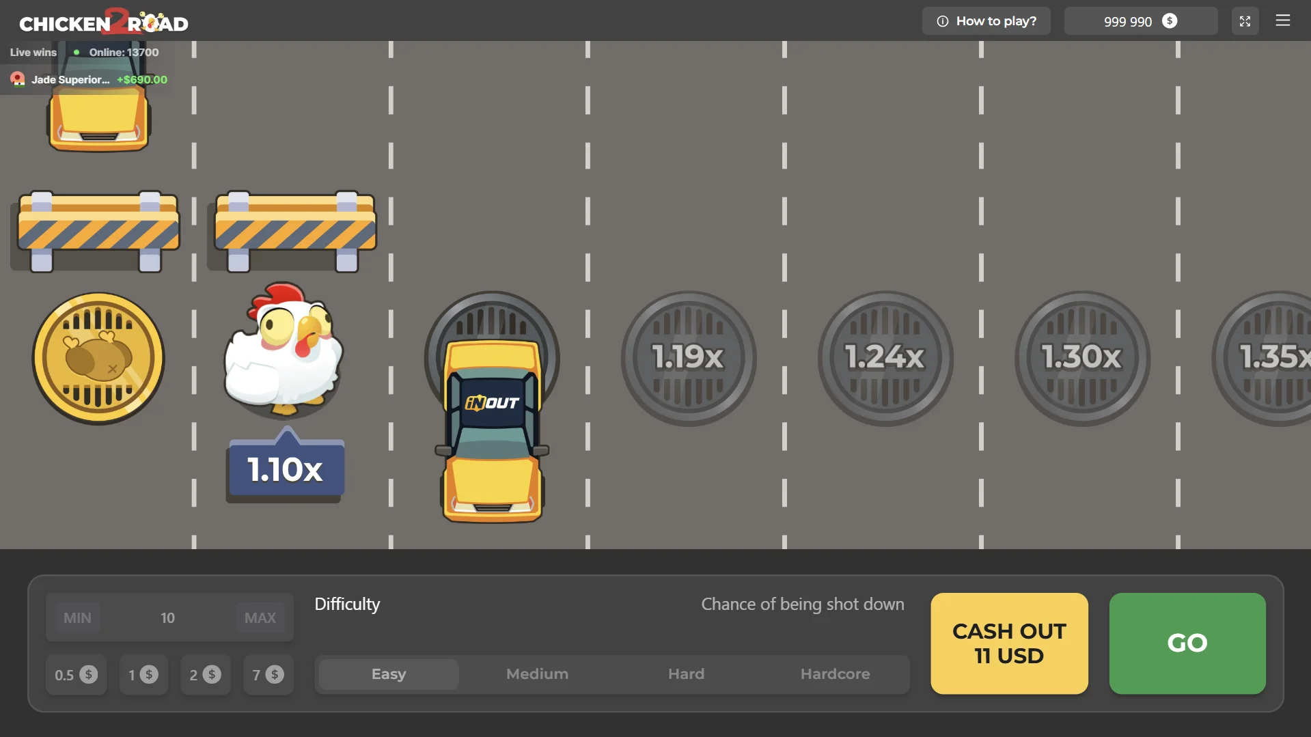This screenshot has height=737, width=1311.
Task: Click the dollar coin icon beside balance
Action: pos(1170,21)
